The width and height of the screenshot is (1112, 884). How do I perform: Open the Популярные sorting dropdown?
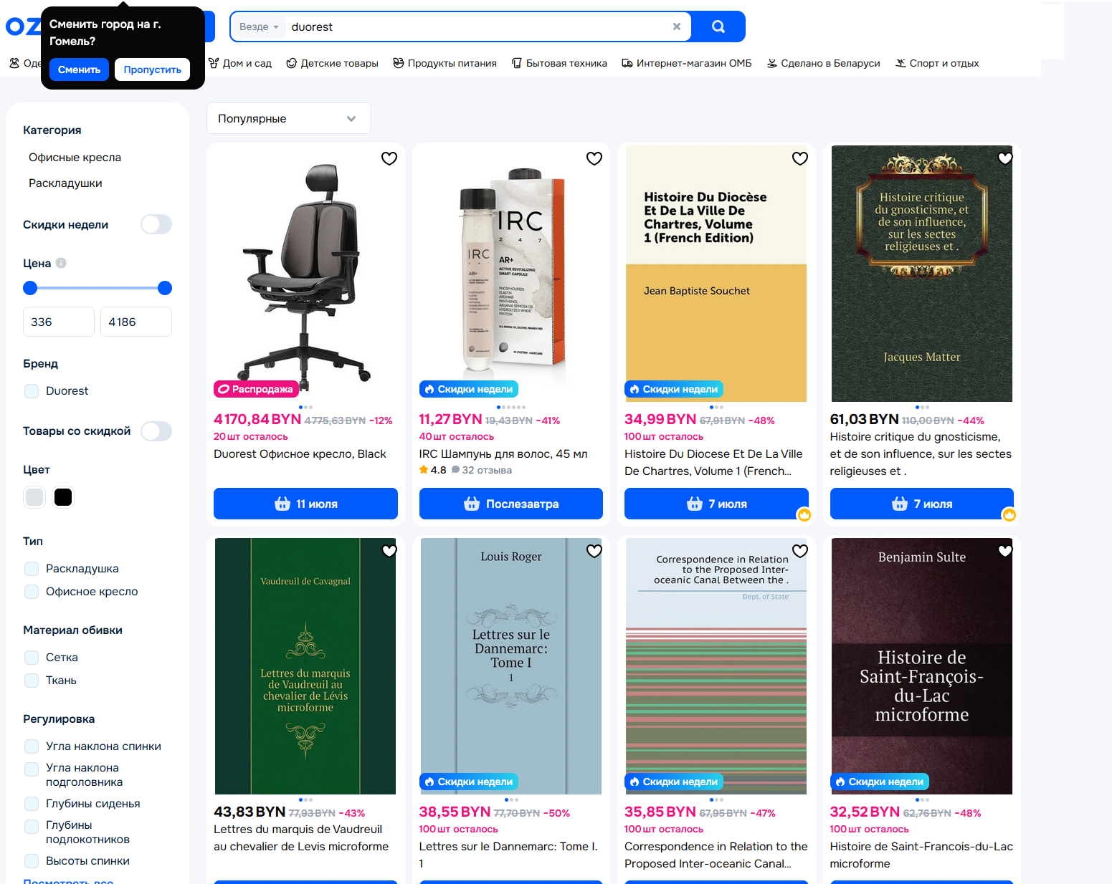coord(289,118)
